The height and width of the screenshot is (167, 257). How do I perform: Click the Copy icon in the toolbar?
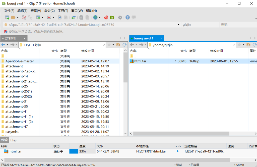pyautogui.click(x=81, y=17)
